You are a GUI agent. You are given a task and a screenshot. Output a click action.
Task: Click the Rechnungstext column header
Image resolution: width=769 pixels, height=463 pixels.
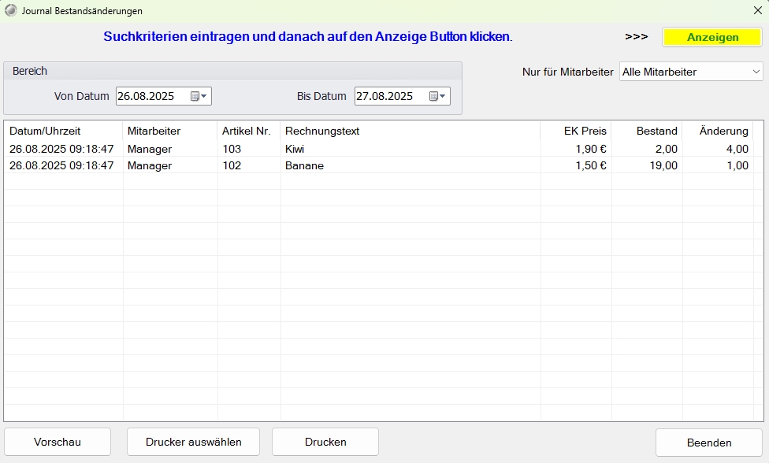point(322,131)
